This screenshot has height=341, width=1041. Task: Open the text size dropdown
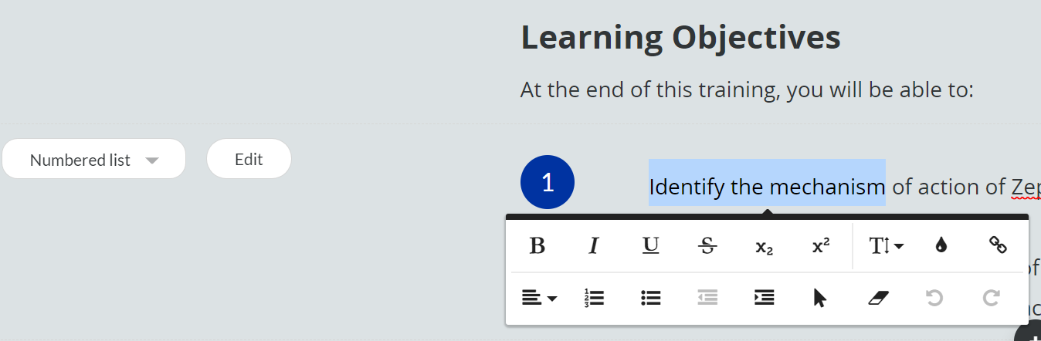887,246
